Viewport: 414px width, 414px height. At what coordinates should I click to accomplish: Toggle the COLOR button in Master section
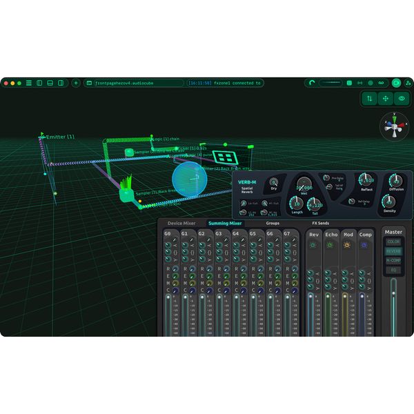pos(393,241)
